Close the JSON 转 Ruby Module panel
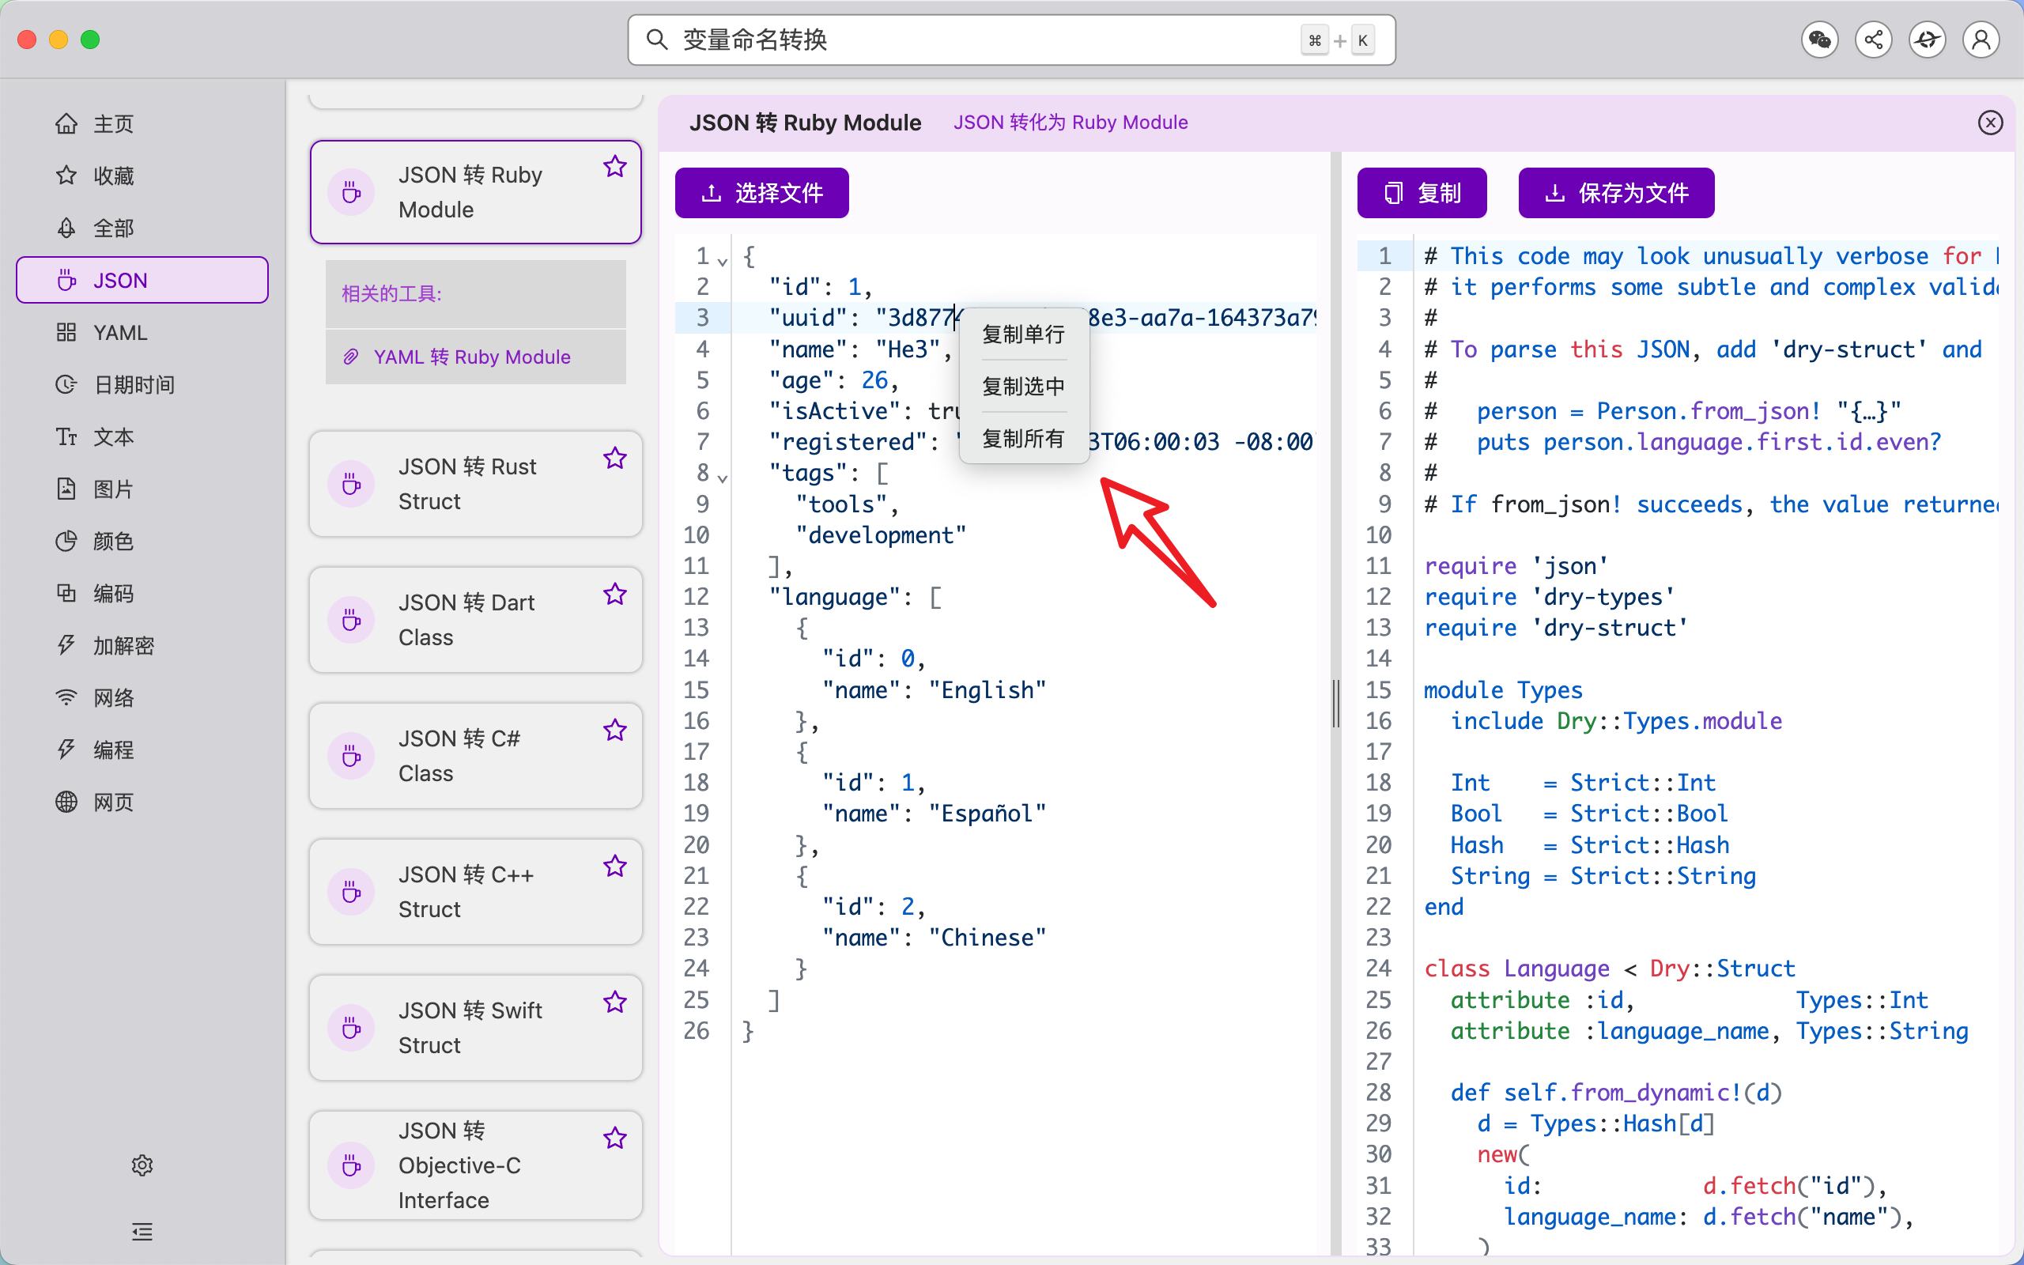Screen dimensions: 2024x1265 point(1990,123)
